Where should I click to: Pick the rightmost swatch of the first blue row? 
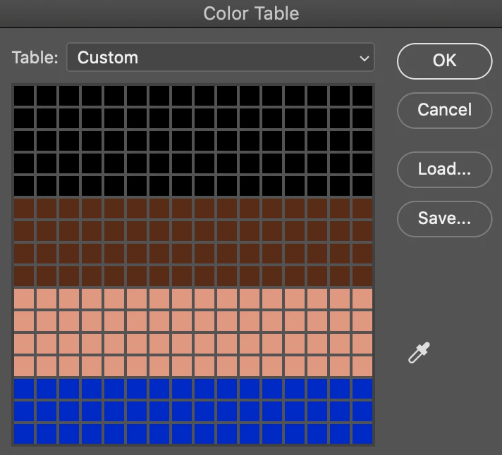click(362, 388)
